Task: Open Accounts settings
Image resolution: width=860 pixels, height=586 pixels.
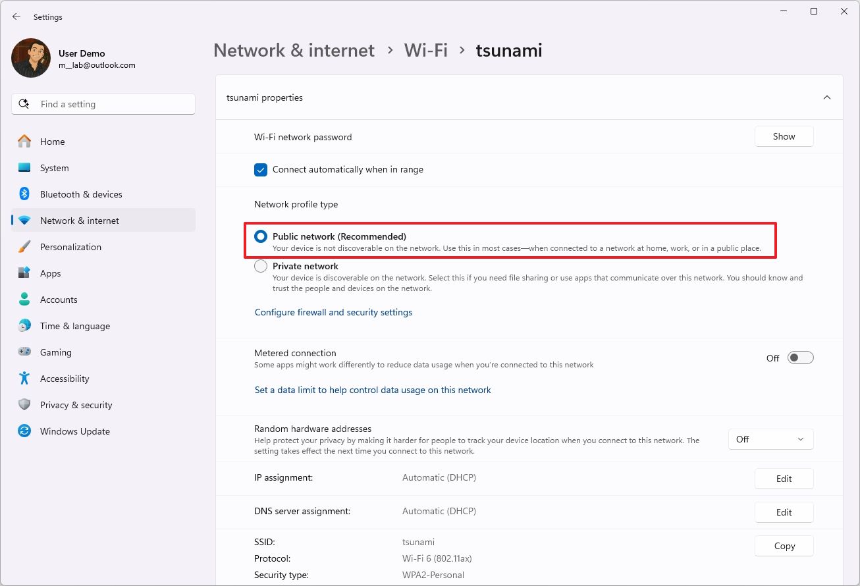Action: click(x=59, y=300)
